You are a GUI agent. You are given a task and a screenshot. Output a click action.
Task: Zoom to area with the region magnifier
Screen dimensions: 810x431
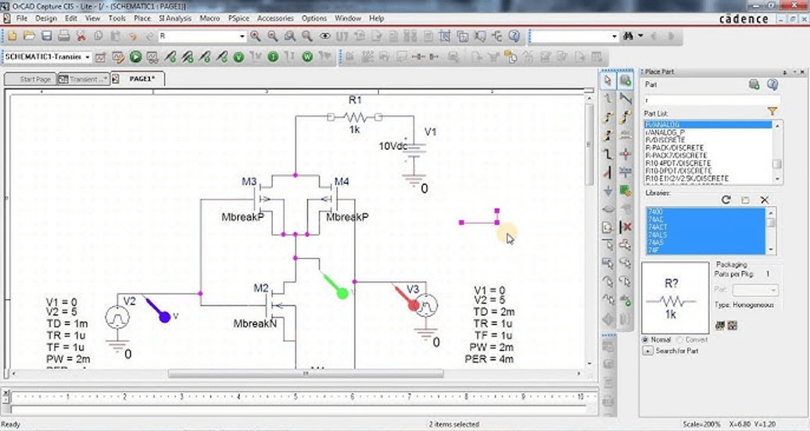coord(290,36)
